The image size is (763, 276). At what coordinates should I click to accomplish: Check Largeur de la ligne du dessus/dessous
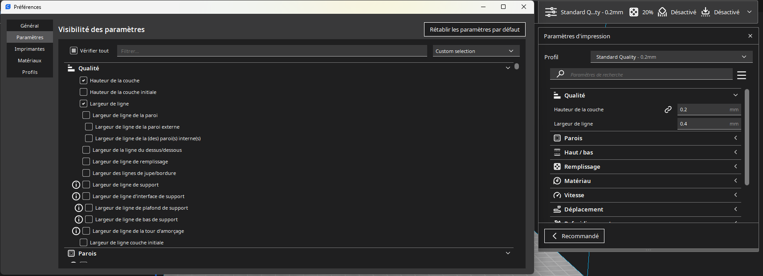click(x=86, y=150)
